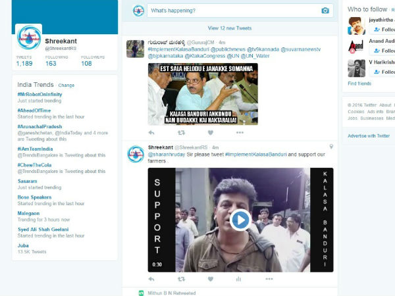The width and height of the screenshot is (395, 296).
Task: View the 163 following list
Action: [x=57, y=61]
